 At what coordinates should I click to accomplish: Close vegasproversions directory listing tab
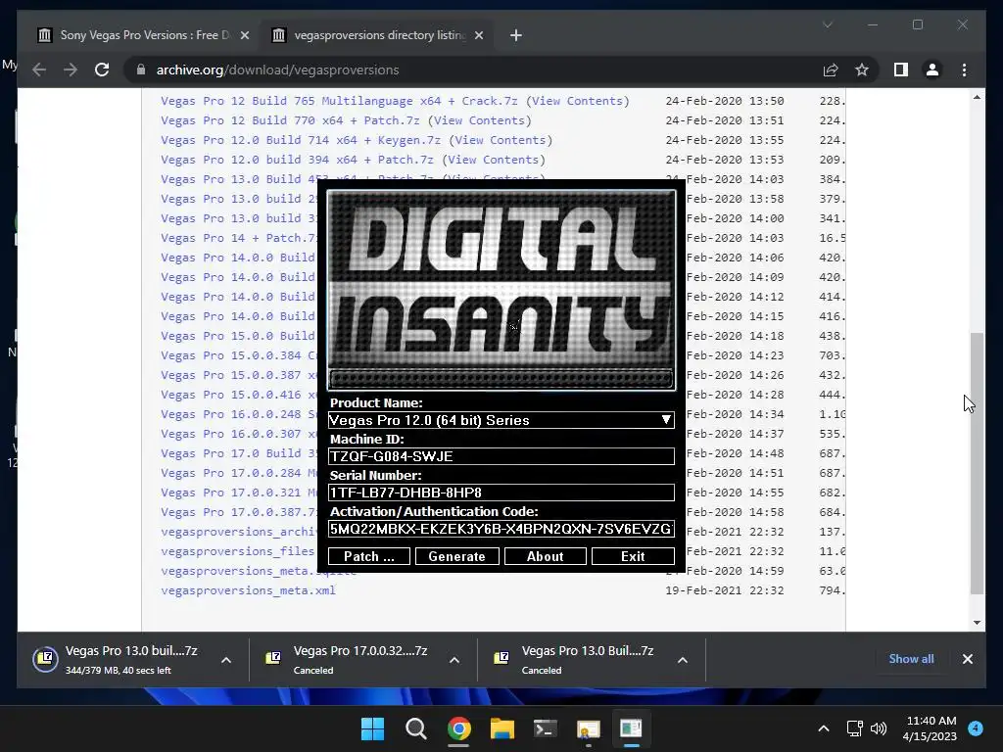point(478,35)
